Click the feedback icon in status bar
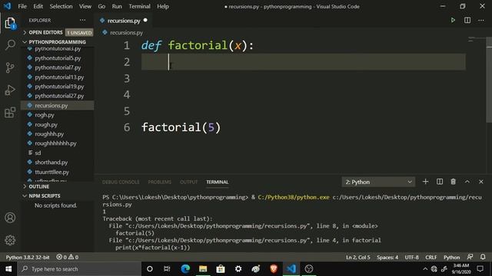The height and width of the screenshot is (276, 492). (x=470, y=257)
